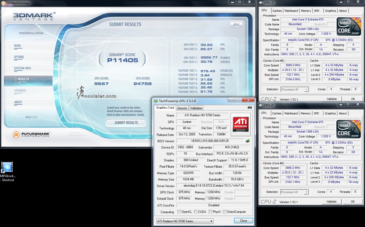Open Processor #1 dropdown in lower CPU-Z
Viewport: 365px width, 227px height.
[x=294, y=192]
